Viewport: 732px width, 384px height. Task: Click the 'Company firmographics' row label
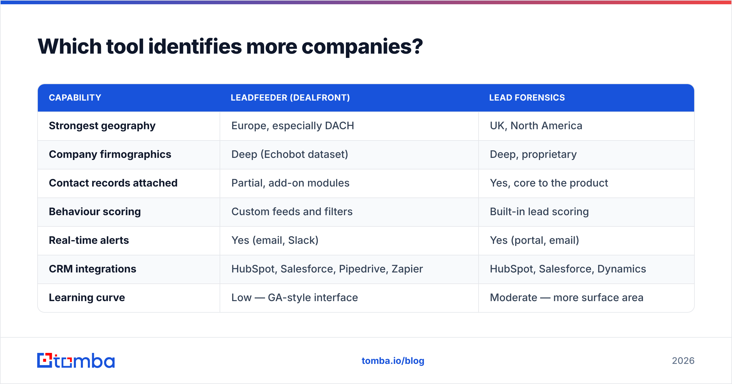coord(110,155)
